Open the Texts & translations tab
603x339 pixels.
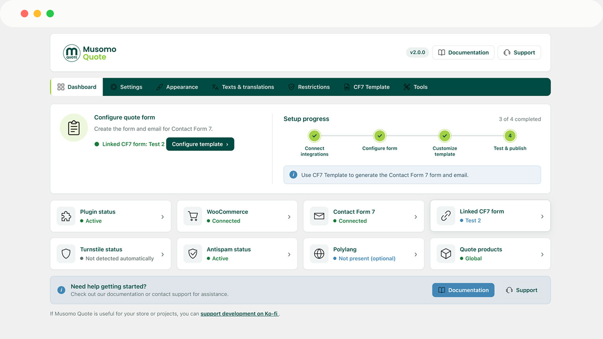point(243,87)
